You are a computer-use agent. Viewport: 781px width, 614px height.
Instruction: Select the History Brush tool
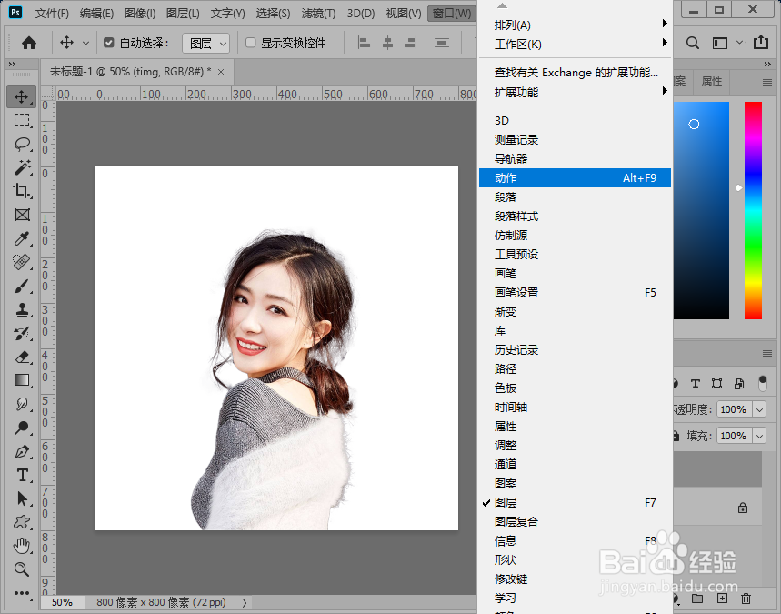(22, 334)
